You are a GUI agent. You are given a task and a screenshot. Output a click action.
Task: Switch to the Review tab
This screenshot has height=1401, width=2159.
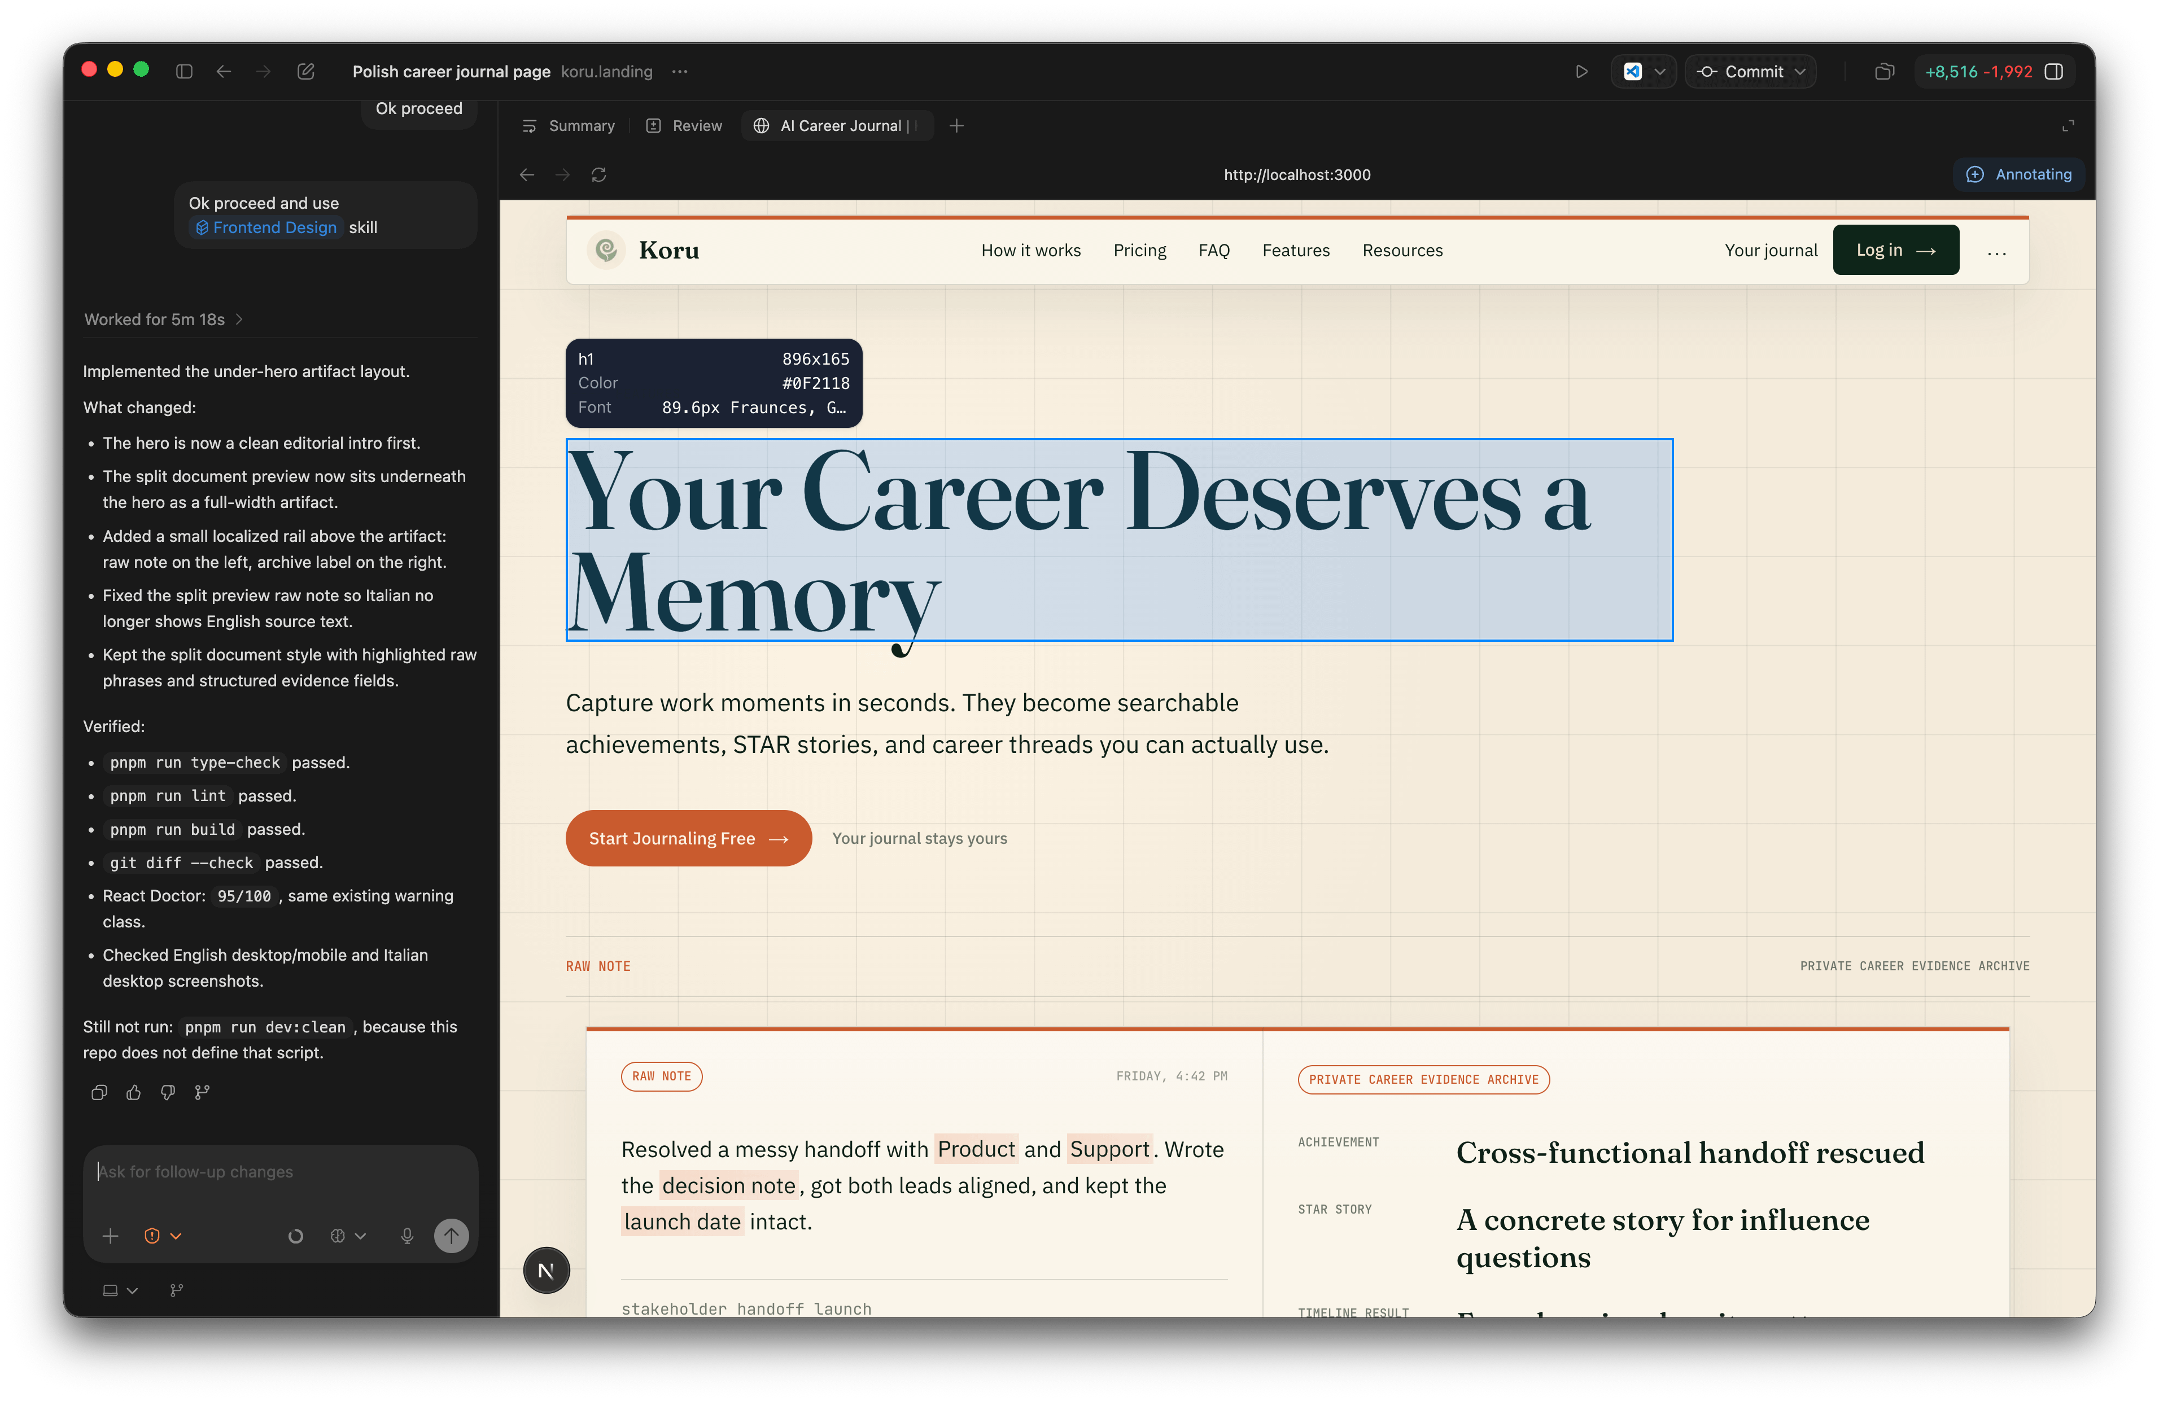click(x=685, y=126)
